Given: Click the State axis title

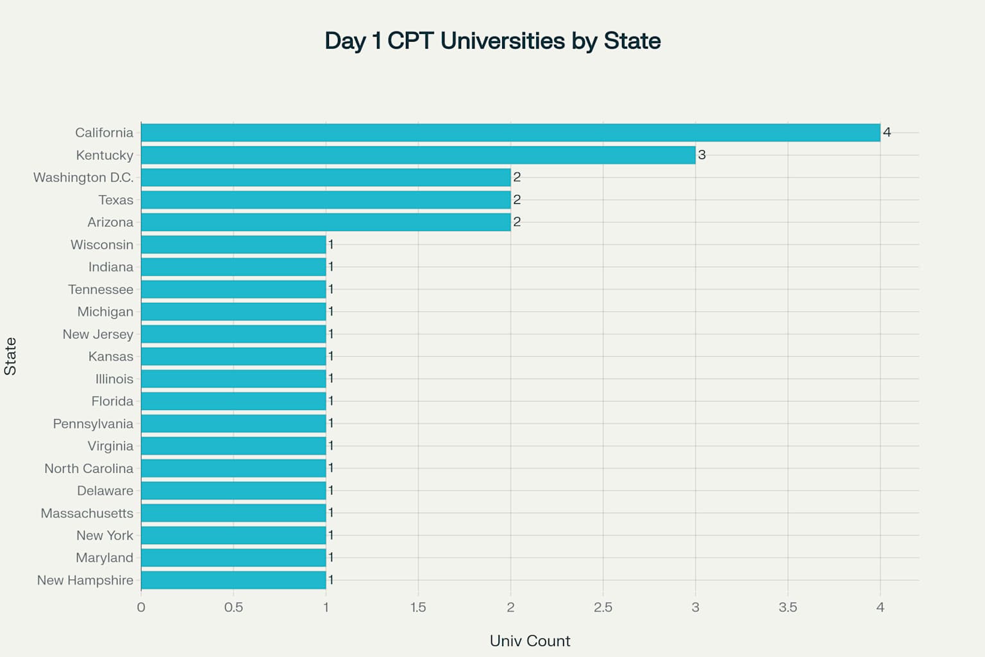Looking at the screenshot, I should [10, 357].
